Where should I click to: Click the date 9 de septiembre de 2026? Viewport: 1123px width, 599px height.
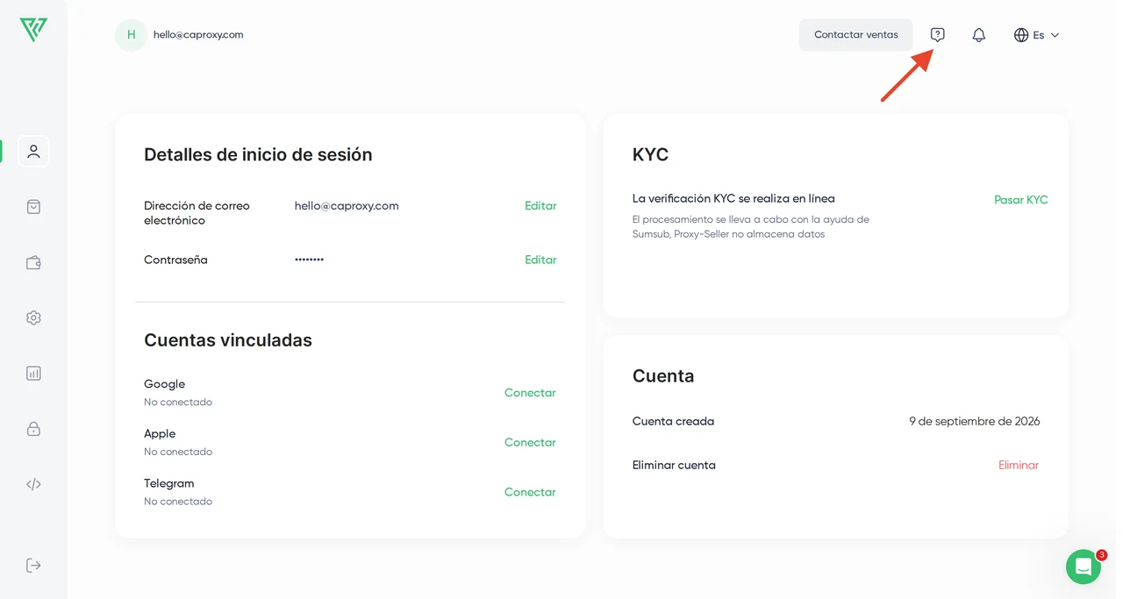(x=975, y=422)
